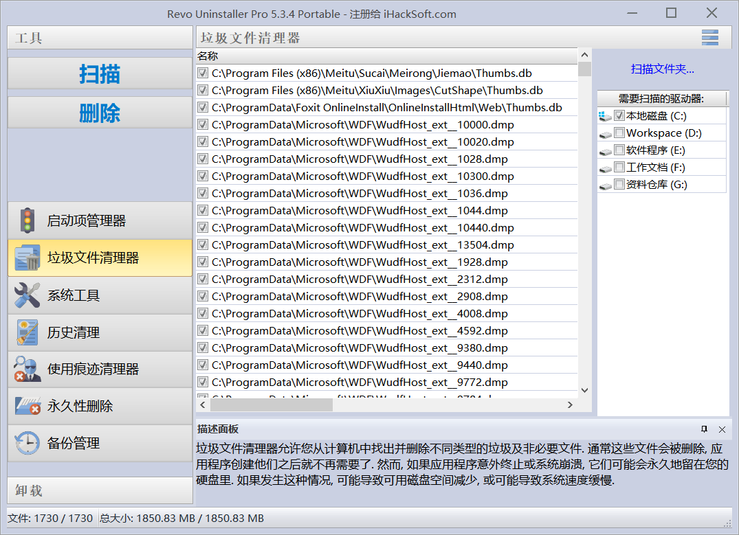Select the WudfHost_ext__1036.dmp file row
The width and height of the screenshot is (739, 535).
[386, 193]
